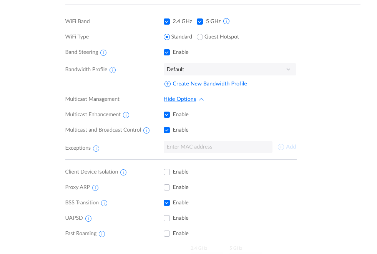Viewport: 377px width, 254px height.
Task: Disable Band Steering checkbox
Action: [167, 52]
